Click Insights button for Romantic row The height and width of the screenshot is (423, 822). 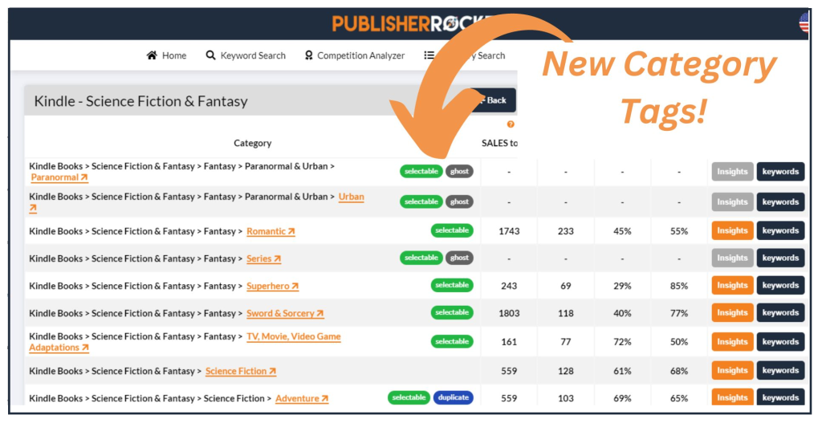point(732,230)
